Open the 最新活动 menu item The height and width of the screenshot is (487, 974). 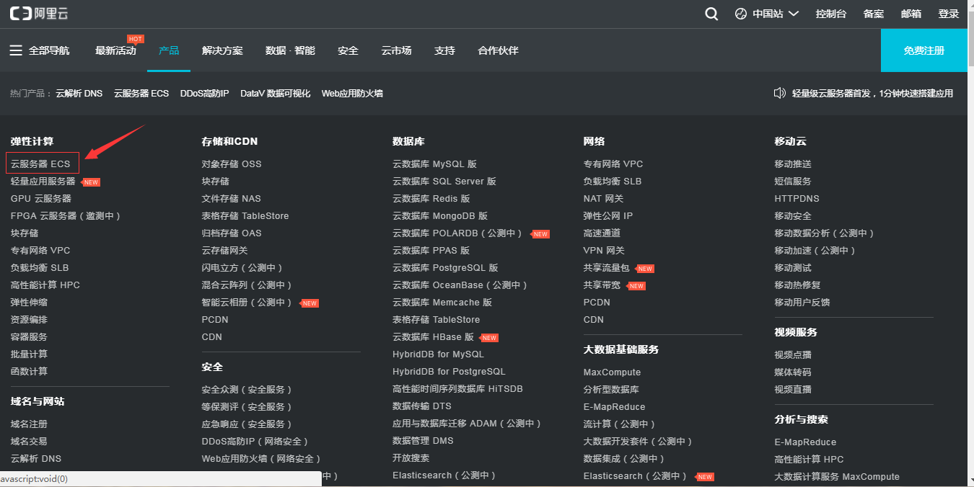pos(115,50)
